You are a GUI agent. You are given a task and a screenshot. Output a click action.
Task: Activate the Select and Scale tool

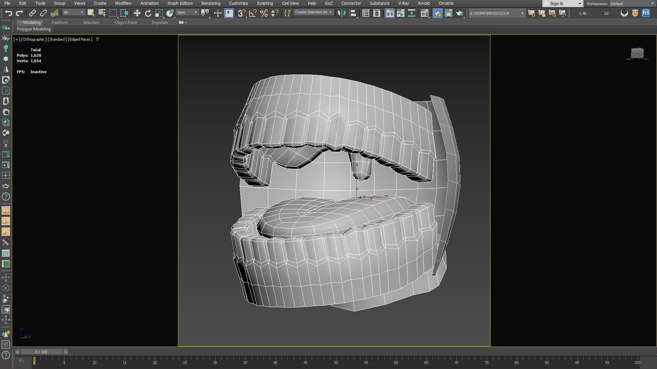159,13
